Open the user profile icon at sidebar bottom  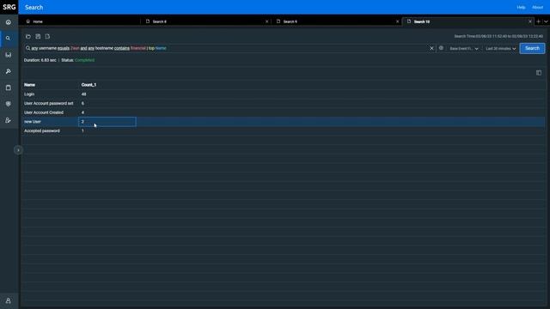coord(8,301)
